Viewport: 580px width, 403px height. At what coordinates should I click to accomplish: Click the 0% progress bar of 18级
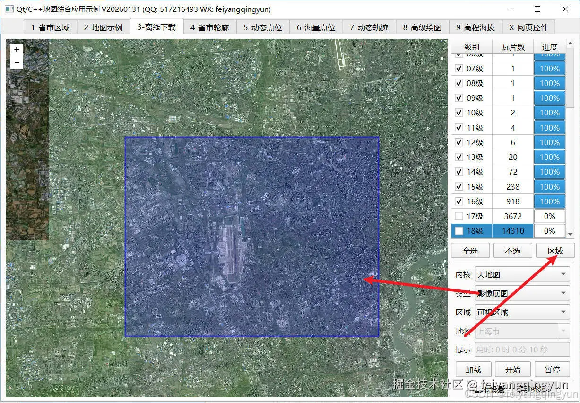550,231
